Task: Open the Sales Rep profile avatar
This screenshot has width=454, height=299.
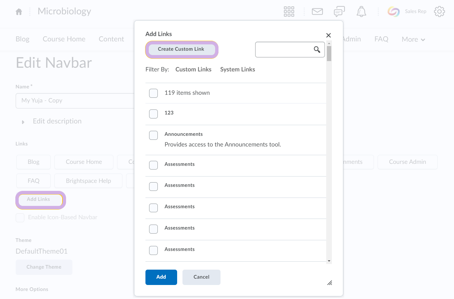Action: click(x=394, y=11)
